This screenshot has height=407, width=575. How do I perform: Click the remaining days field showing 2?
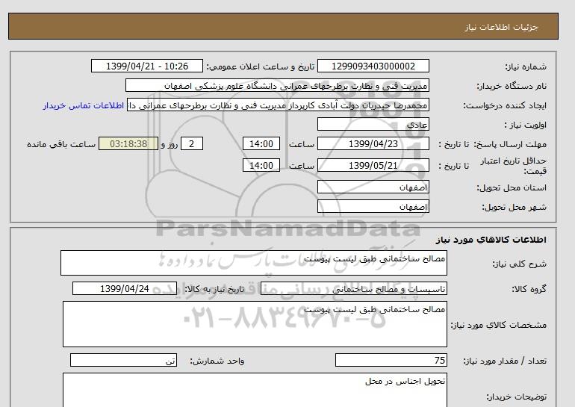(x=191, y=143)
